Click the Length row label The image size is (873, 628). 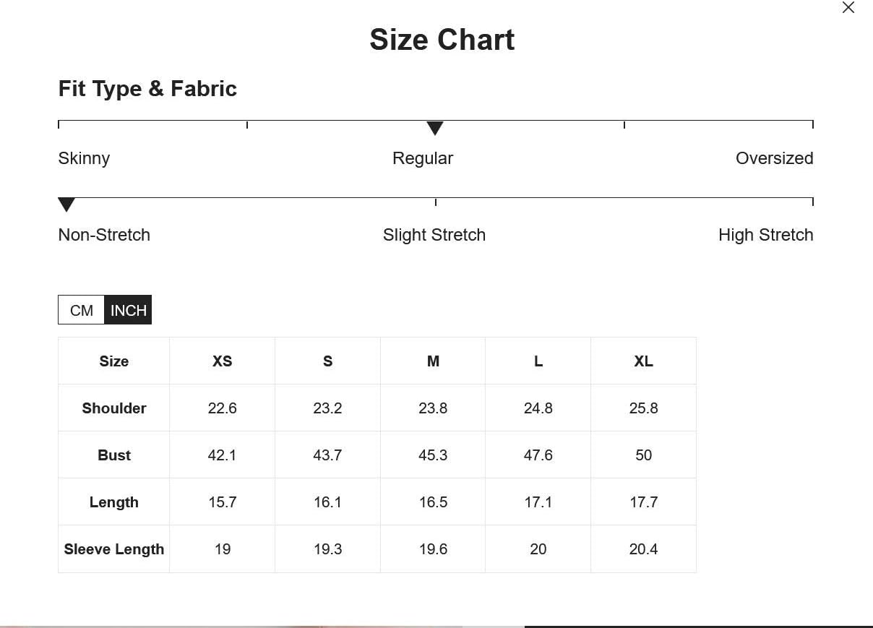[114, 502]
